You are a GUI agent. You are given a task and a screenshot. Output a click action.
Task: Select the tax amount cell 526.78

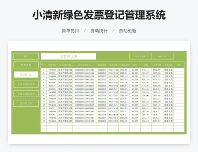point(146,92)
